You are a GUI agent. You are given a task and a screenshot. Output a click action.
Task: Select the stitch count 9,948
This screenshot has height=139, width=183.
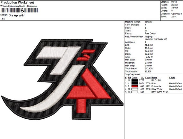[x=174, y=2]
